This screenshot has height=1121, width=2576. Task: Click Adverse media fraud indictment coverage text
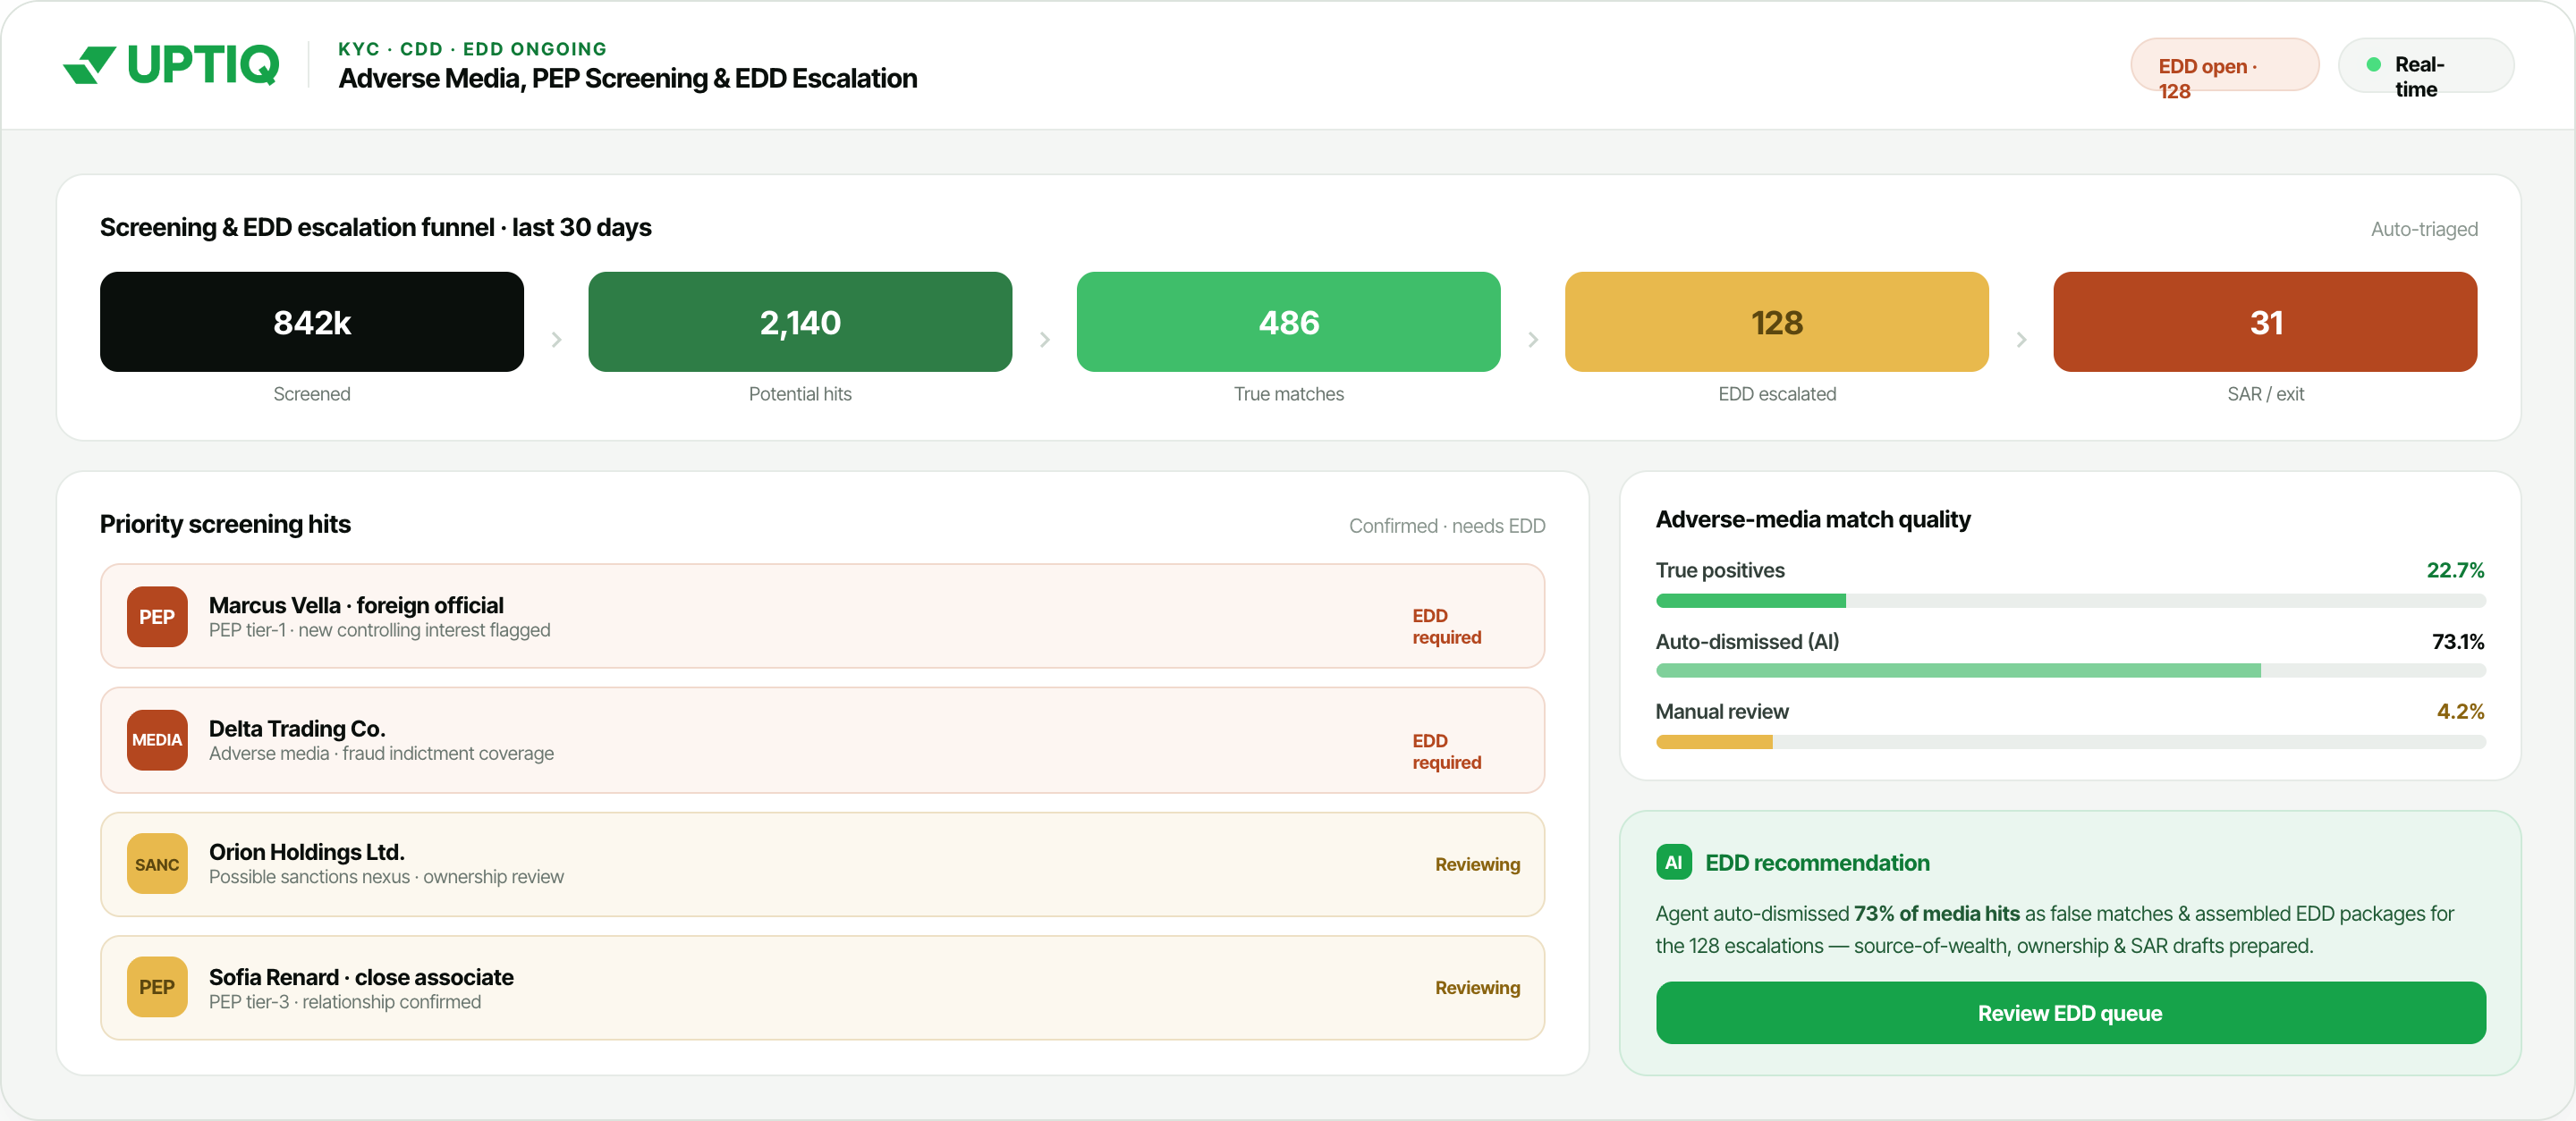[381, 754]
